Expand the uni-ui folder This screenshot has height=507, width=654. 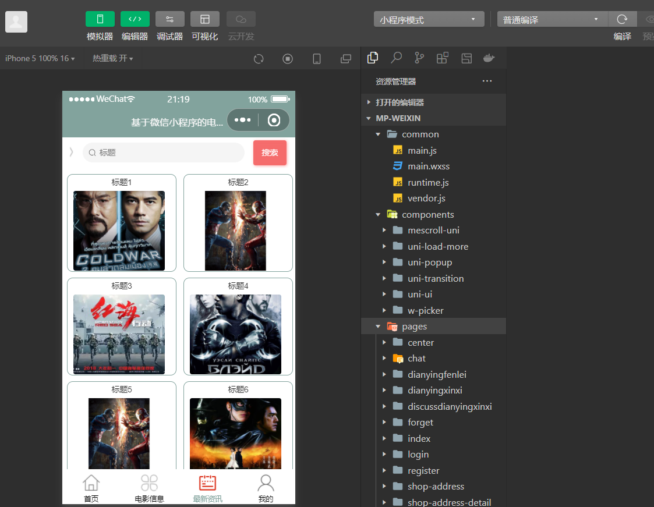[x=434, y=295]
